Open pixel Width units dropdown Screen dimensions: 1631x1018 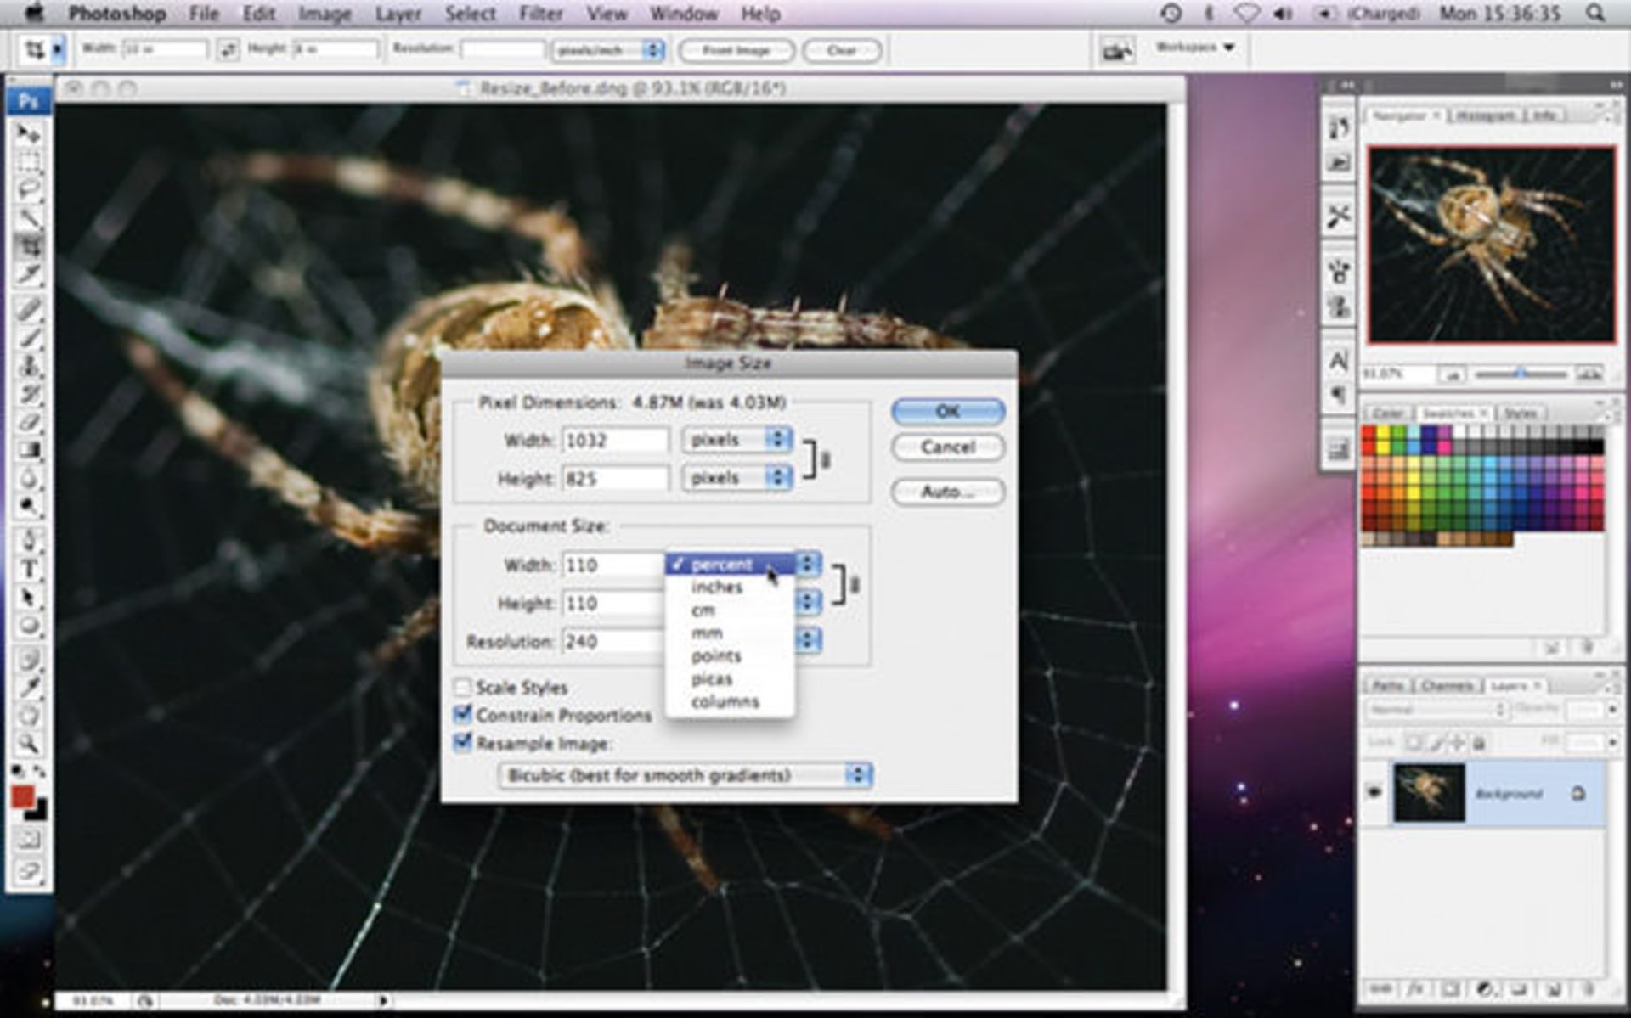click(x=737, y=440)
